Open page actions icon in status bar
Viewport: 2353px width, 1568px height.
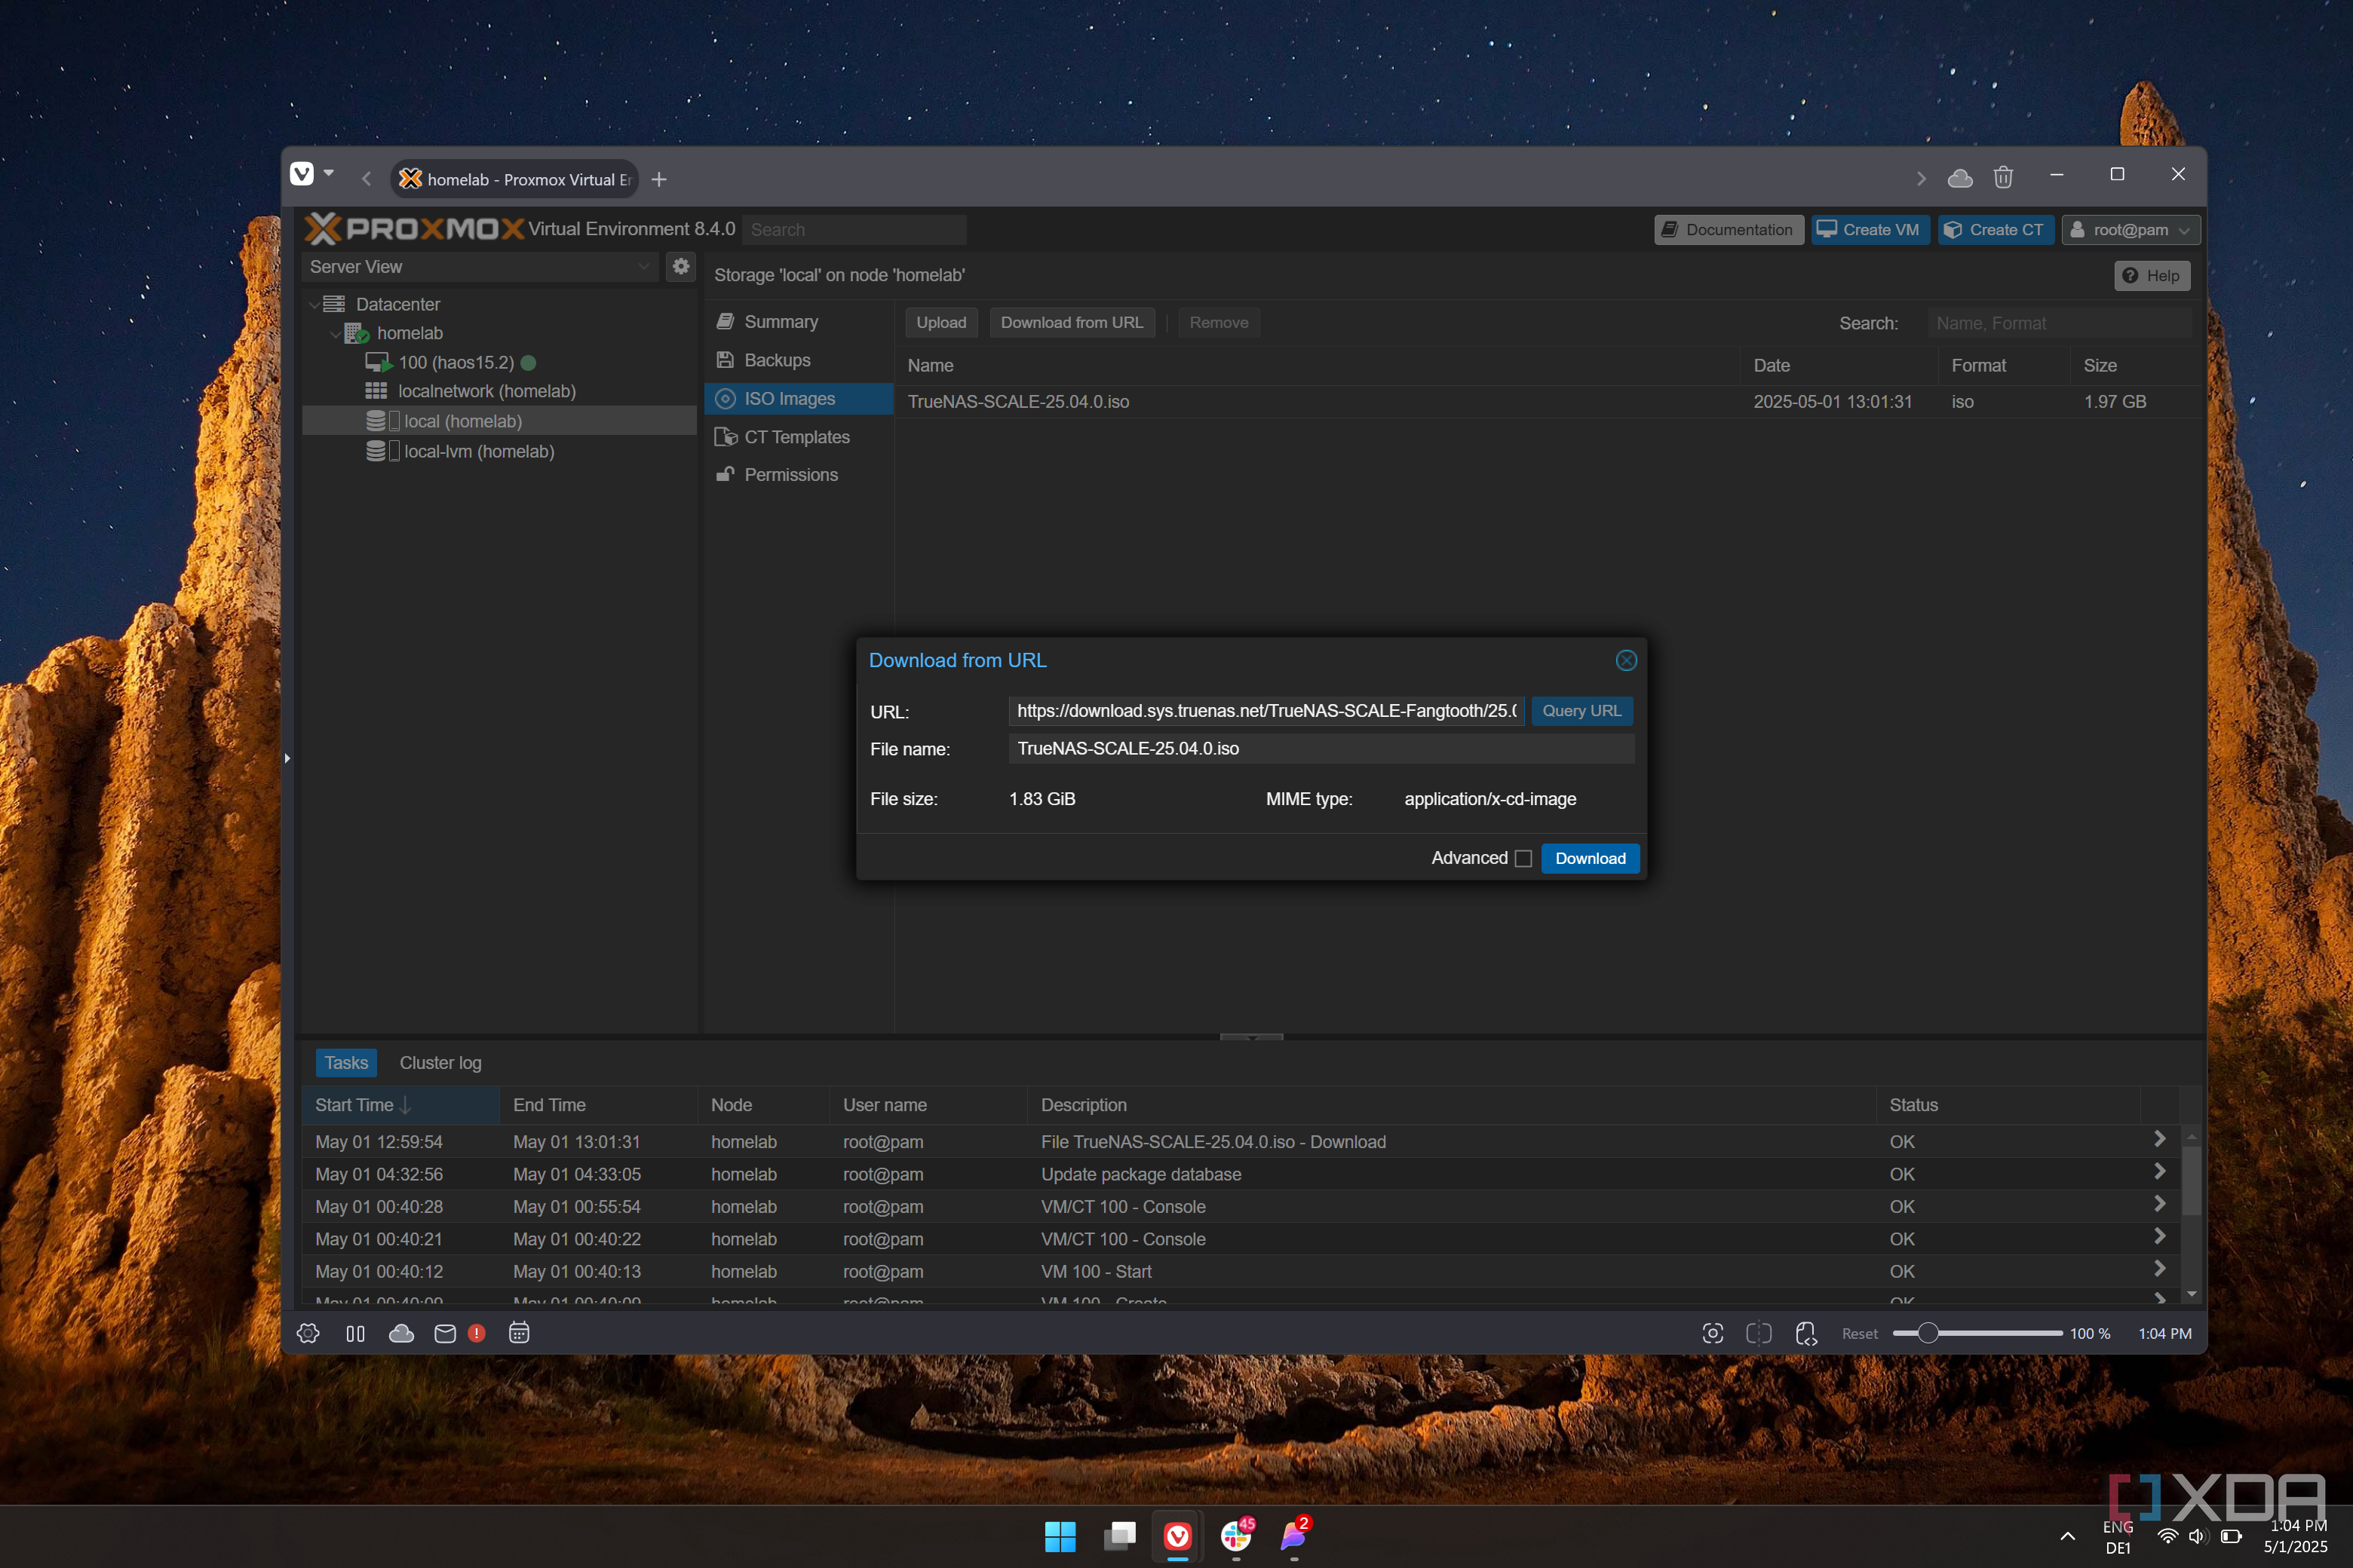pyautogui.click(x=1805, y=1333)
